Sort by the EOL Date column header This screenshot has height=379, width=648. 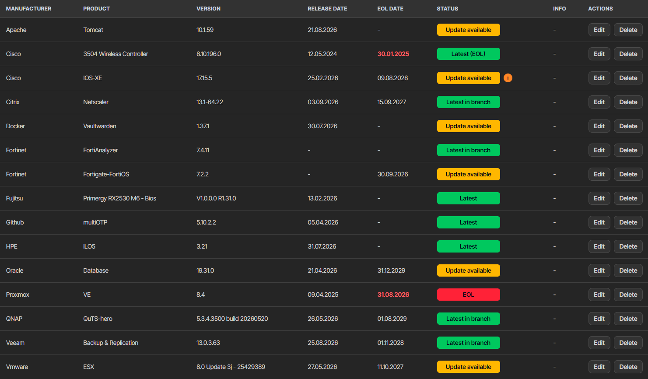(x=390, y=9)
